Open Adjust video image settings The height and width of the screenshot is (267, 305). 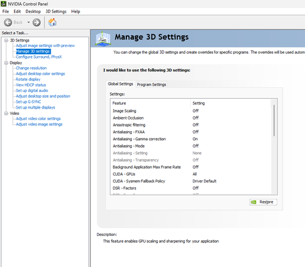pyautogui.click(x=39, y=124)
